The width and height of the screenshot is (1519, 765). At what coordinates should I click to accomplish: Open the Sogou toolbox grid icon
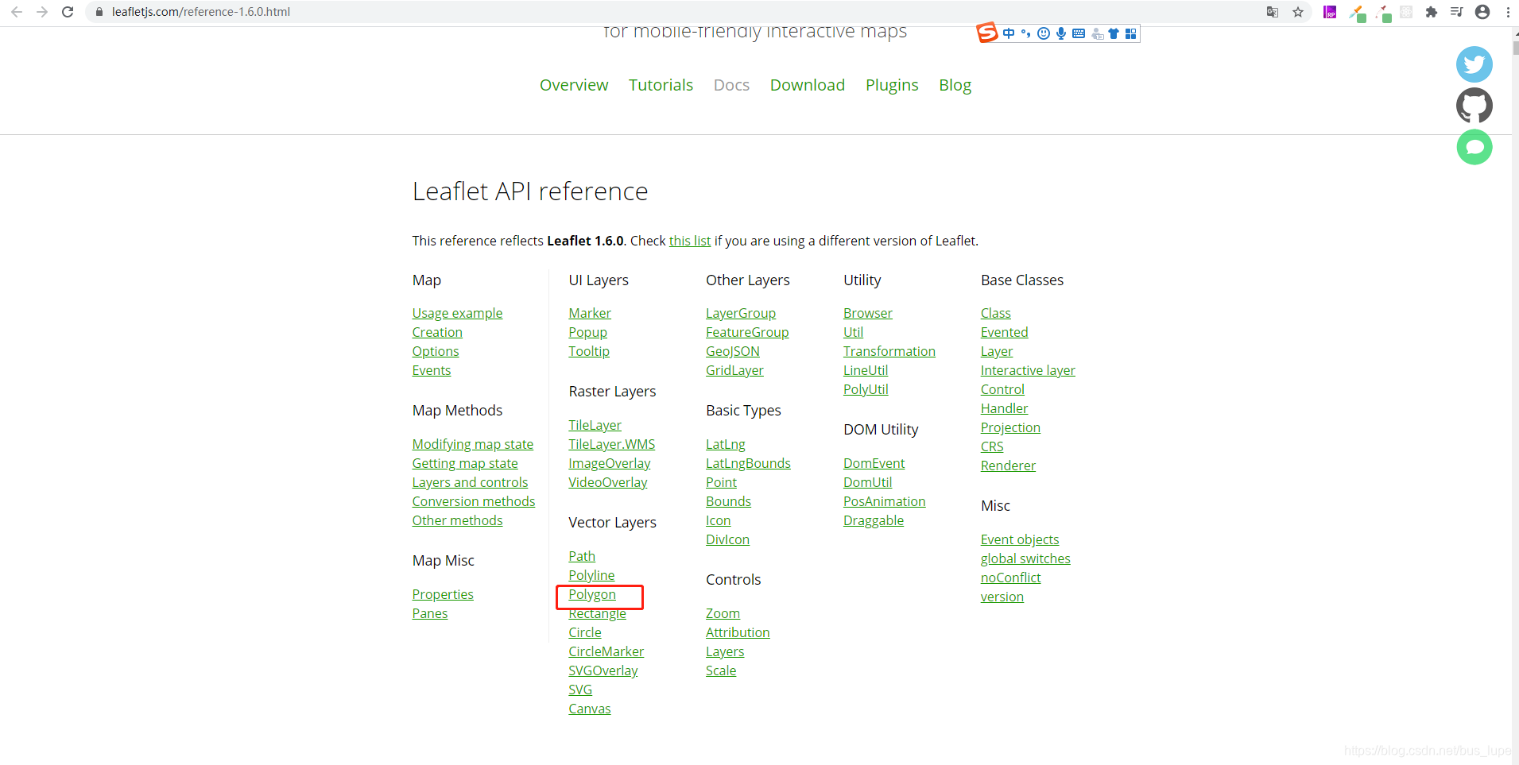click(1130, 33)
